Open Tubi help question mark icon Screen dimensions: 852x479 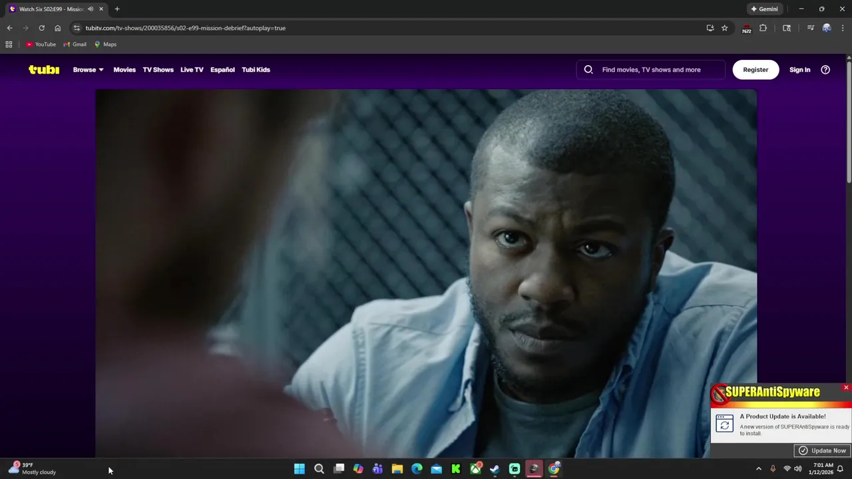pos(825,69)
